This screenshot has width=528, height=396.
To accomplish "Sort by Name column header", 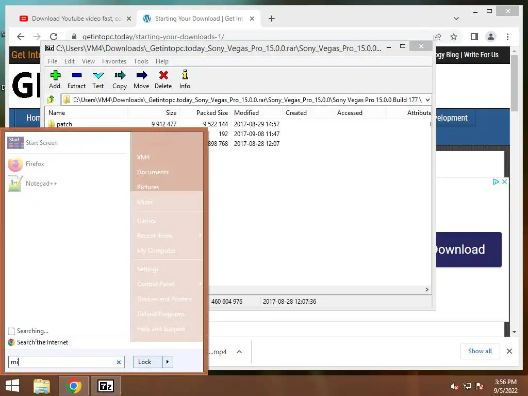I will click(x=86, y=113).
